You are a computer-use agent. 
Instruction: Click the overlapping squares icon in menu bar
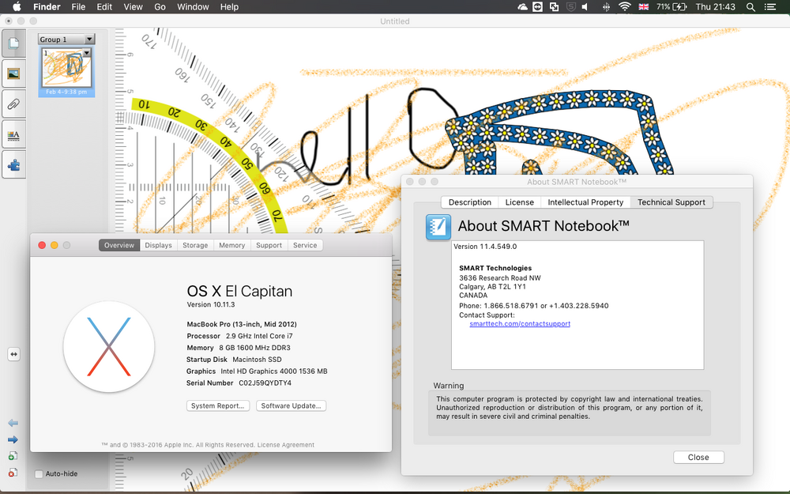[555, 6]
